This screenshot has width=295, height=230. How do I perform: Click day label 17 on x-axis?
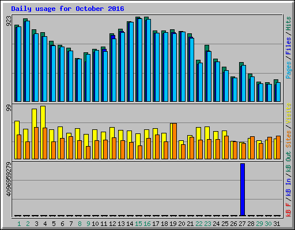(156, 224)
